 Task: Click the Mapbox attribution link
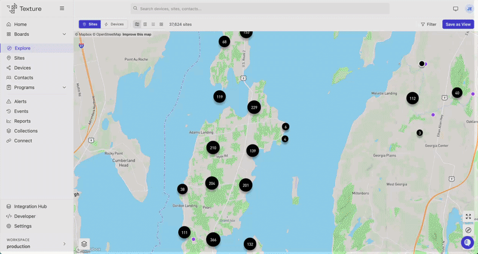tap(84, 35)
